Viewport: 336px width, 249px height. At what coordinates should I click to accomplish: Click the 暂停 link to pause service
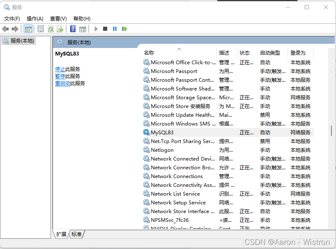60,76
